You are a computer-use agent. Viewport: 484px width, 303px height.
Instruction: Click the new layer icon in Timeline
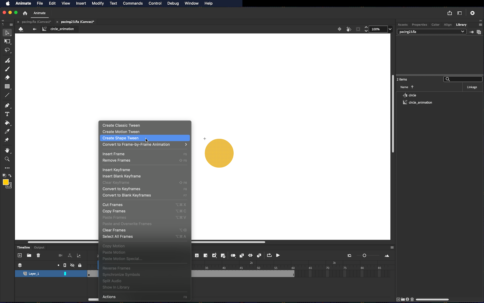click(x=20, y=255)
